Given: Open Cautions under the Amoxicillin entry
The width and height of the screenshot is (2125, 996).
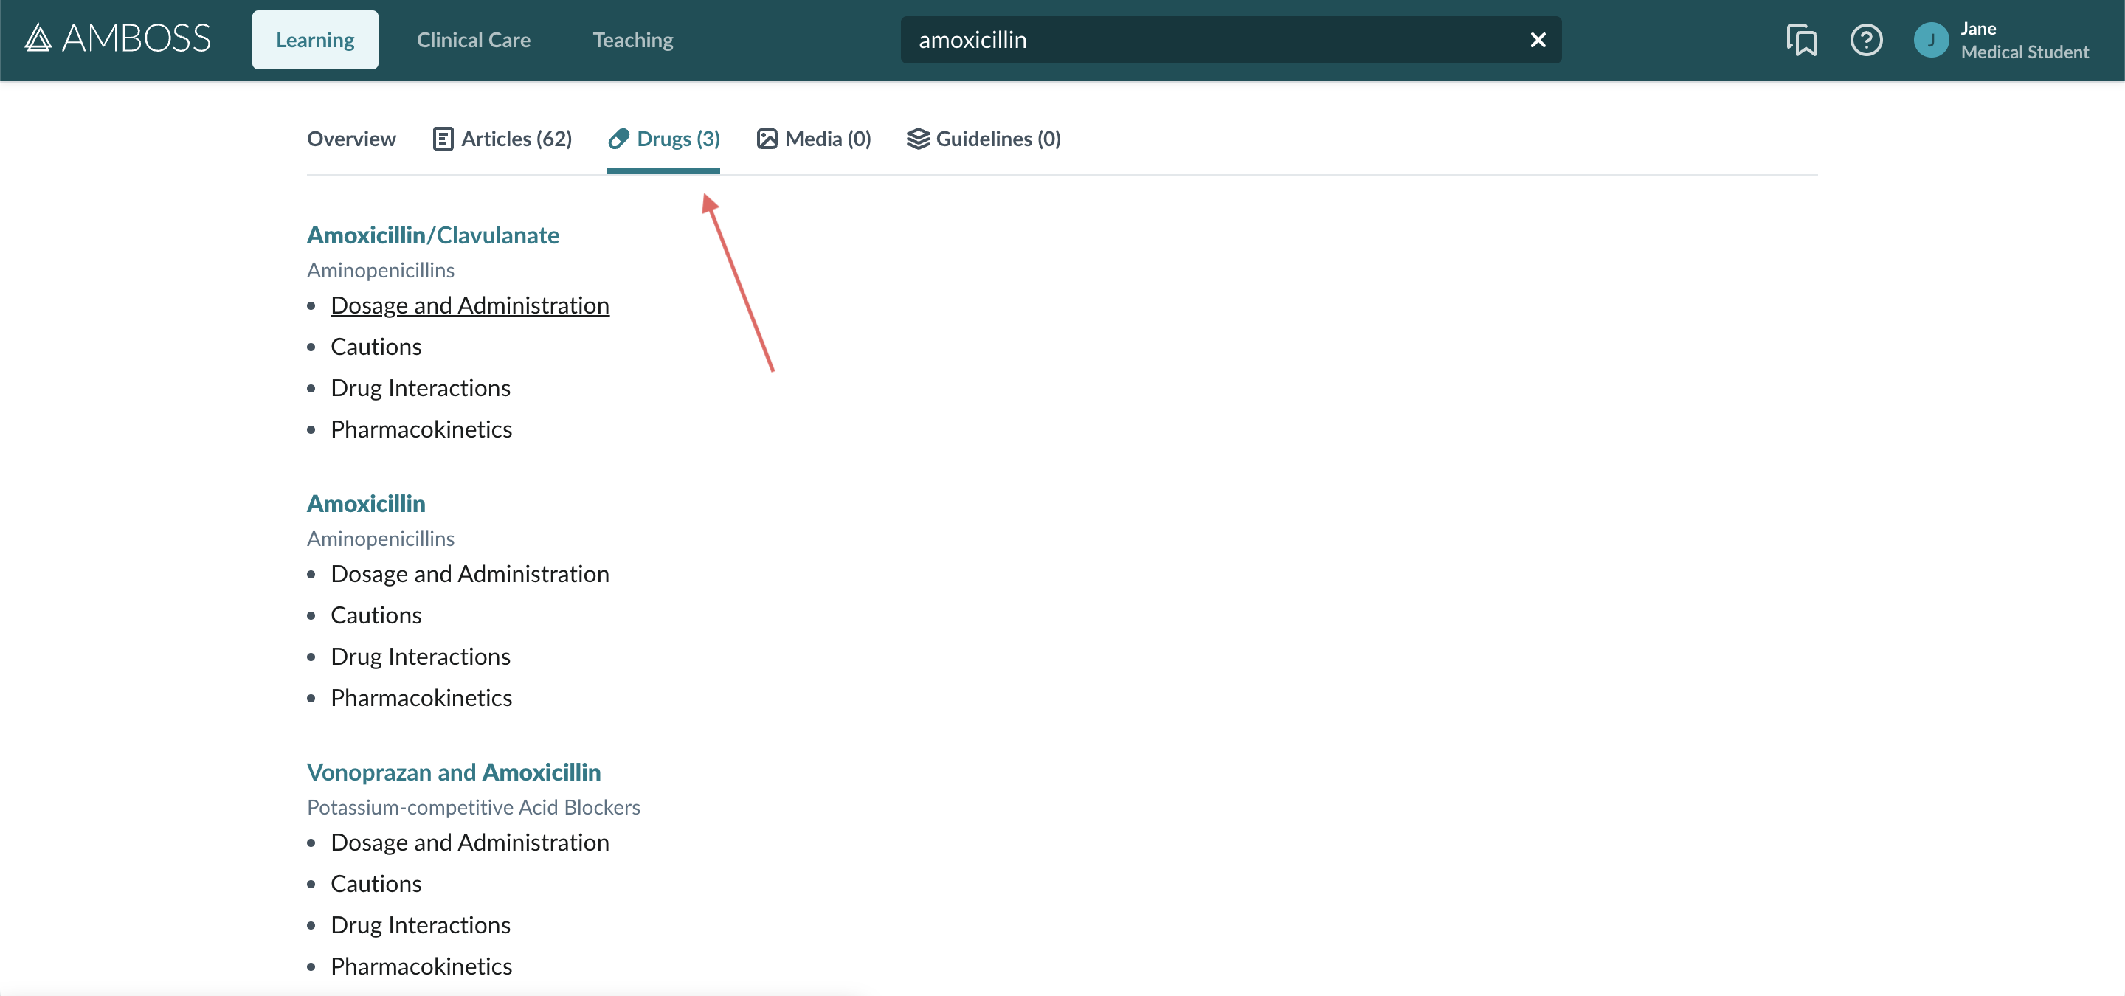Looking at the screenshot, I should click(x=376, y=615).
